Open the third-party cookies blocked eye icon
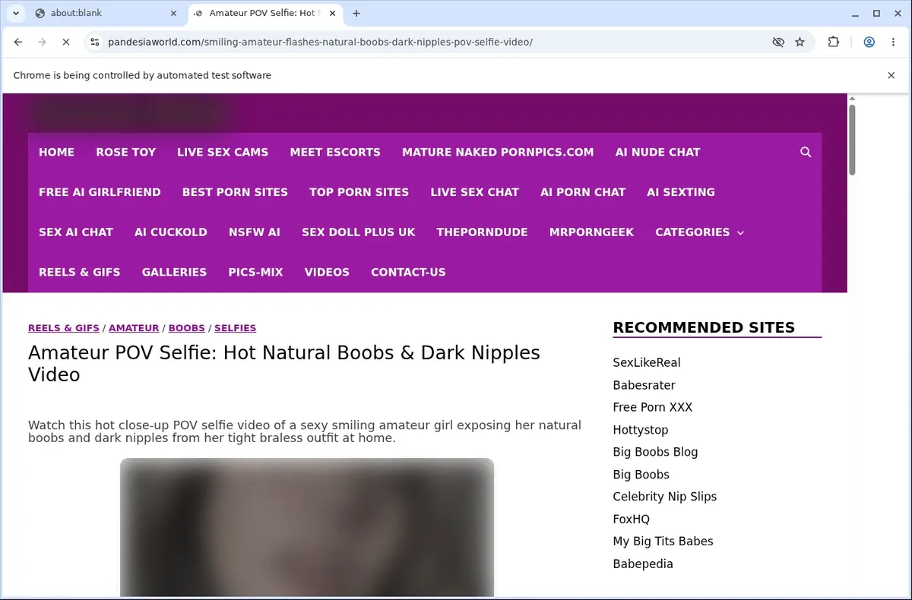The width and height of the screenshot is (912, 600). (x=778, y=42)
